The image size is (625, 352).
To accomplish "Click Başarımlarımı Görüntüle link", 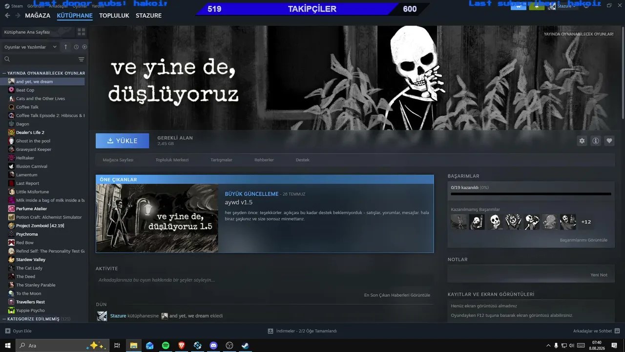I will [583, 240].
